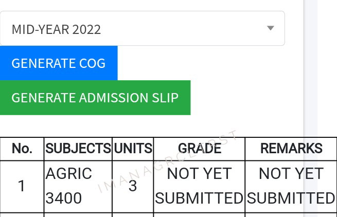Click the GENERATE COG button
Viewport: 337px width, 217px height.
[x=59, y=63]
